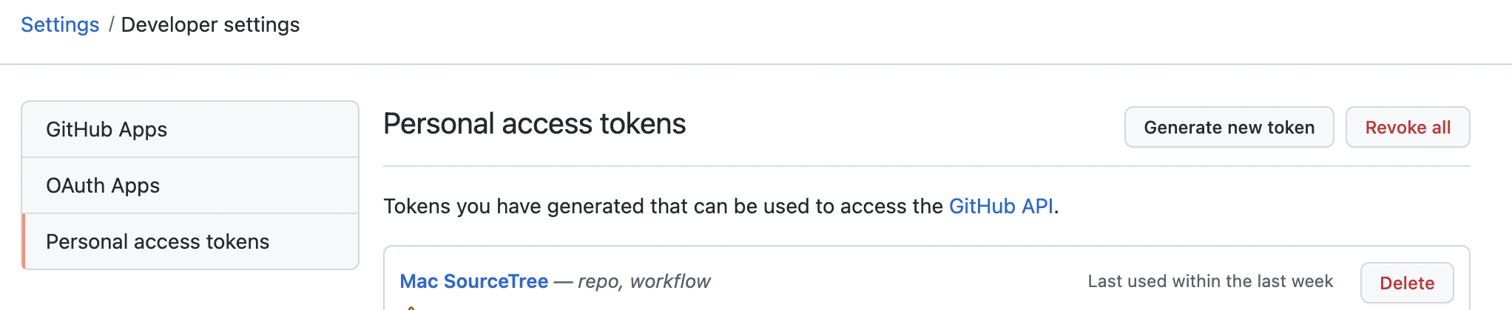
Task: Click the repo, workflow scopes text
Action: pos(644,282)
